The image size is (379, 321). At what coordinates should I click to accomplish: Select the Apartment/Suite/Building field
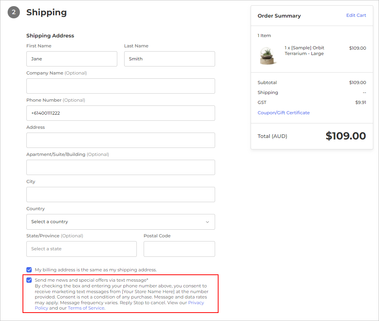coord(120,167)
